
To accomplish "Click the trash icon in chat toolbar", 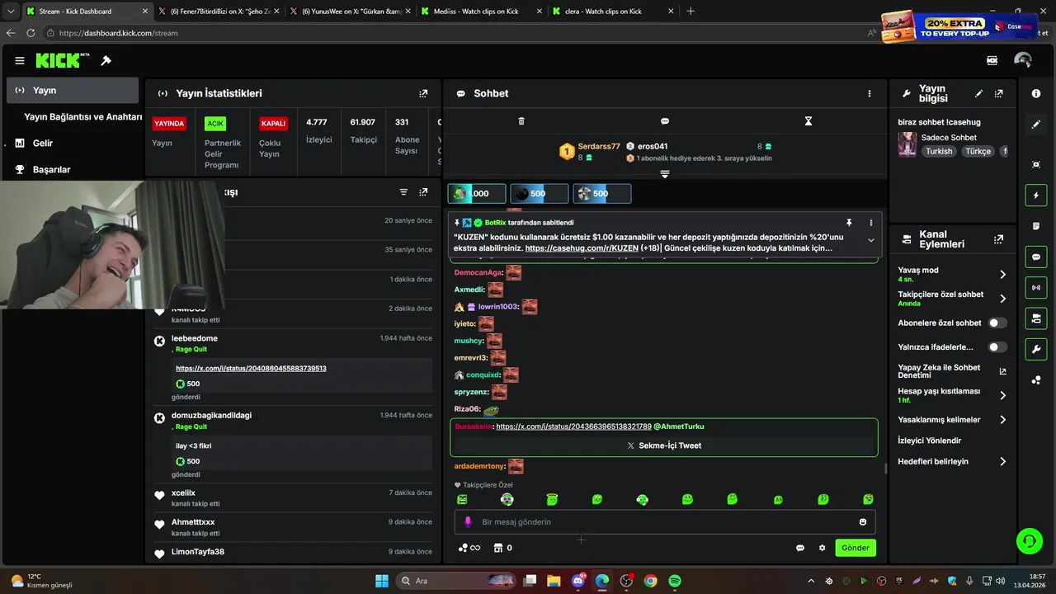I will pos(521,121).
